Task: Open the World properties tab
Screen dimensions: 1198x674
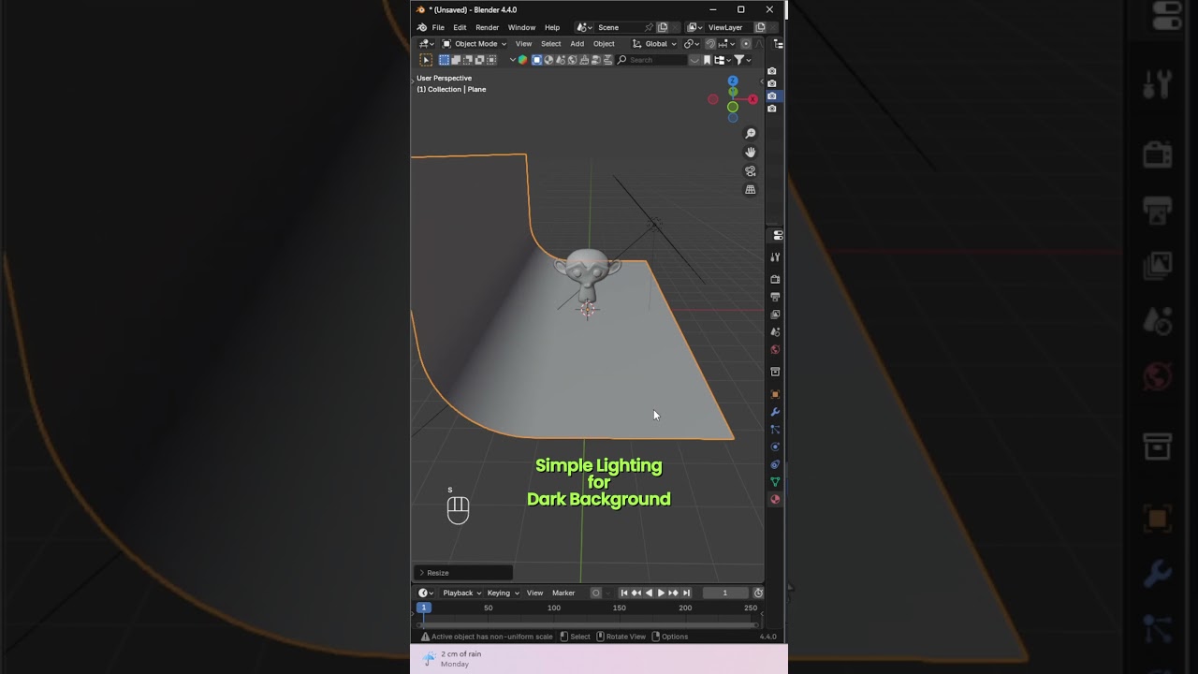Action: pyautogui.click(x=775, y=350)
